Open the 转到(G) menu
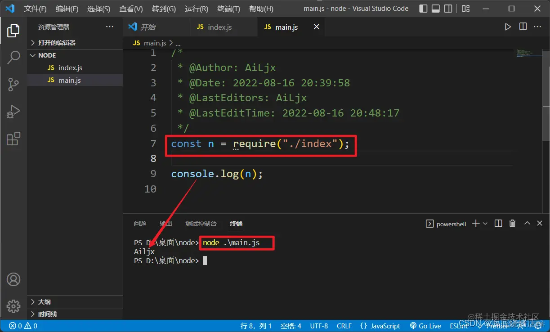The height and width of the screenshot is (332, 550). tap(164, 9)
